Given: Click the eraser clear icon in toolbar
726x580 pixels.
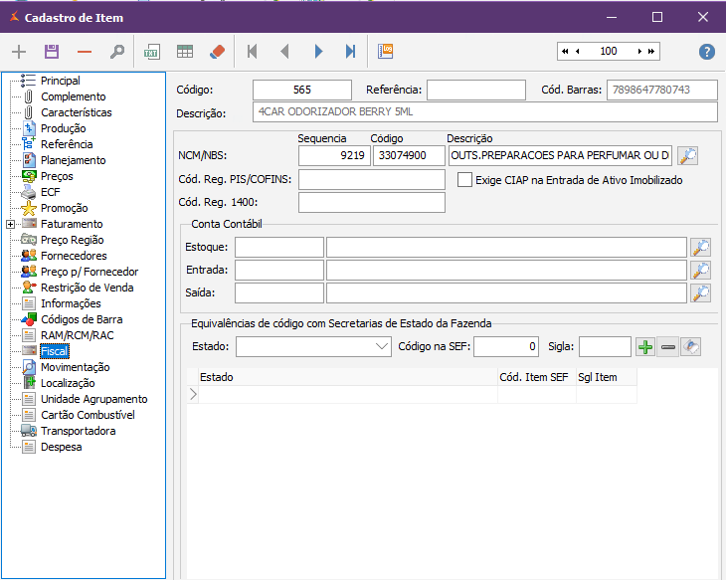Looking at the screenshot, I should pos(217,52).
